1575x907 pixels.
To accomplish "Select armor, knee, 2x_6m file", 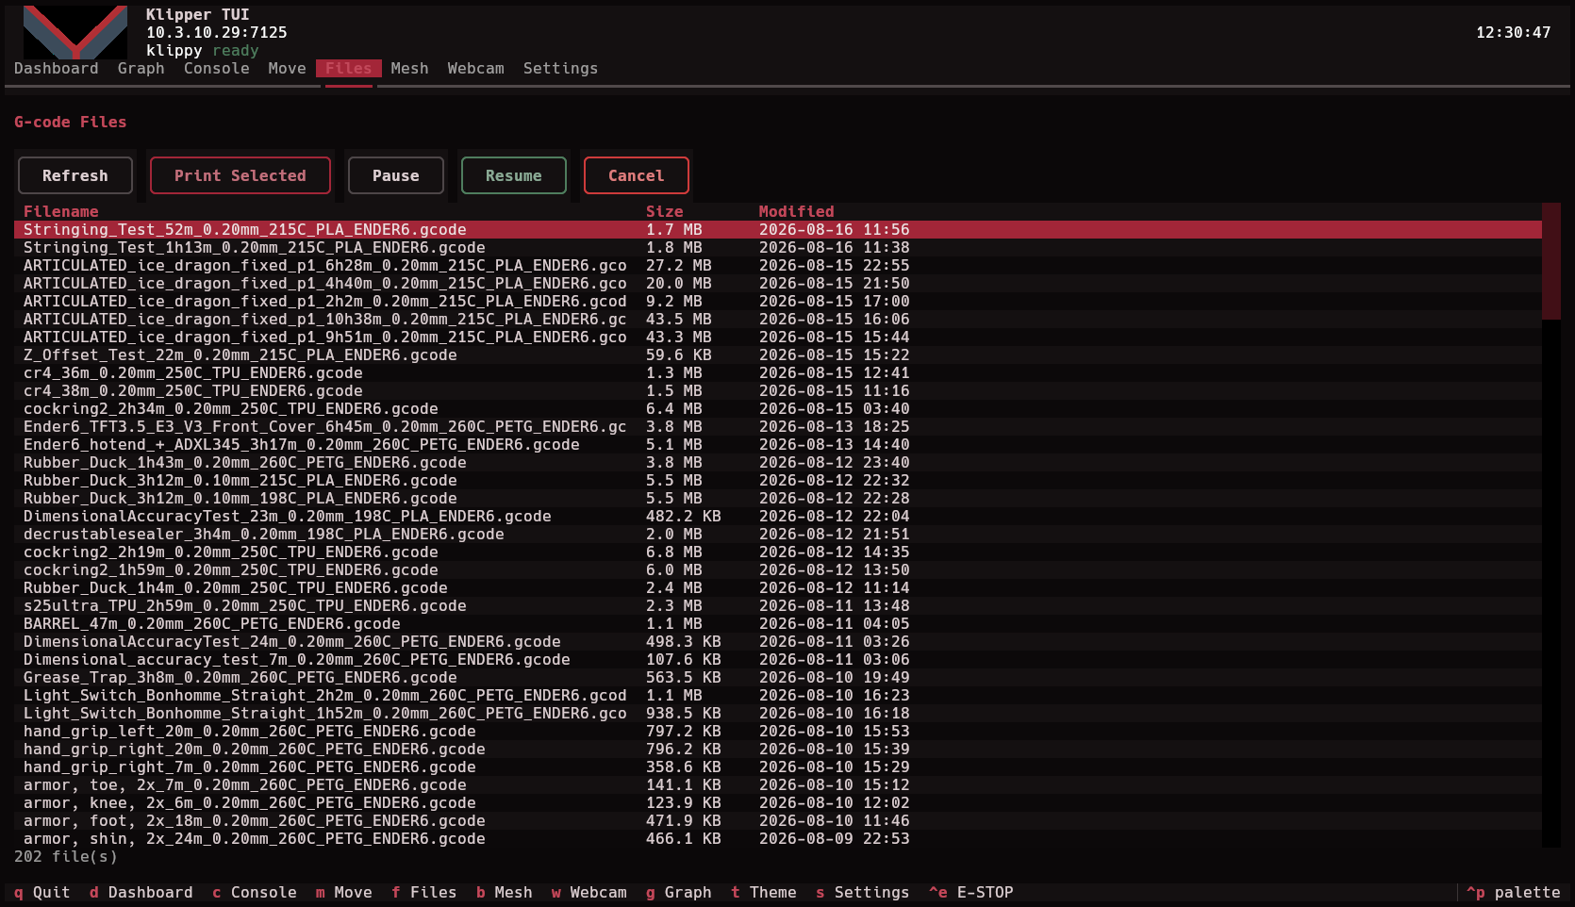I will [x=778, y=803].
